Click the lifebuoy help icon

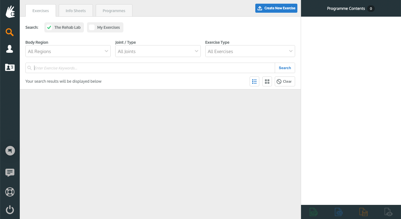10,192
